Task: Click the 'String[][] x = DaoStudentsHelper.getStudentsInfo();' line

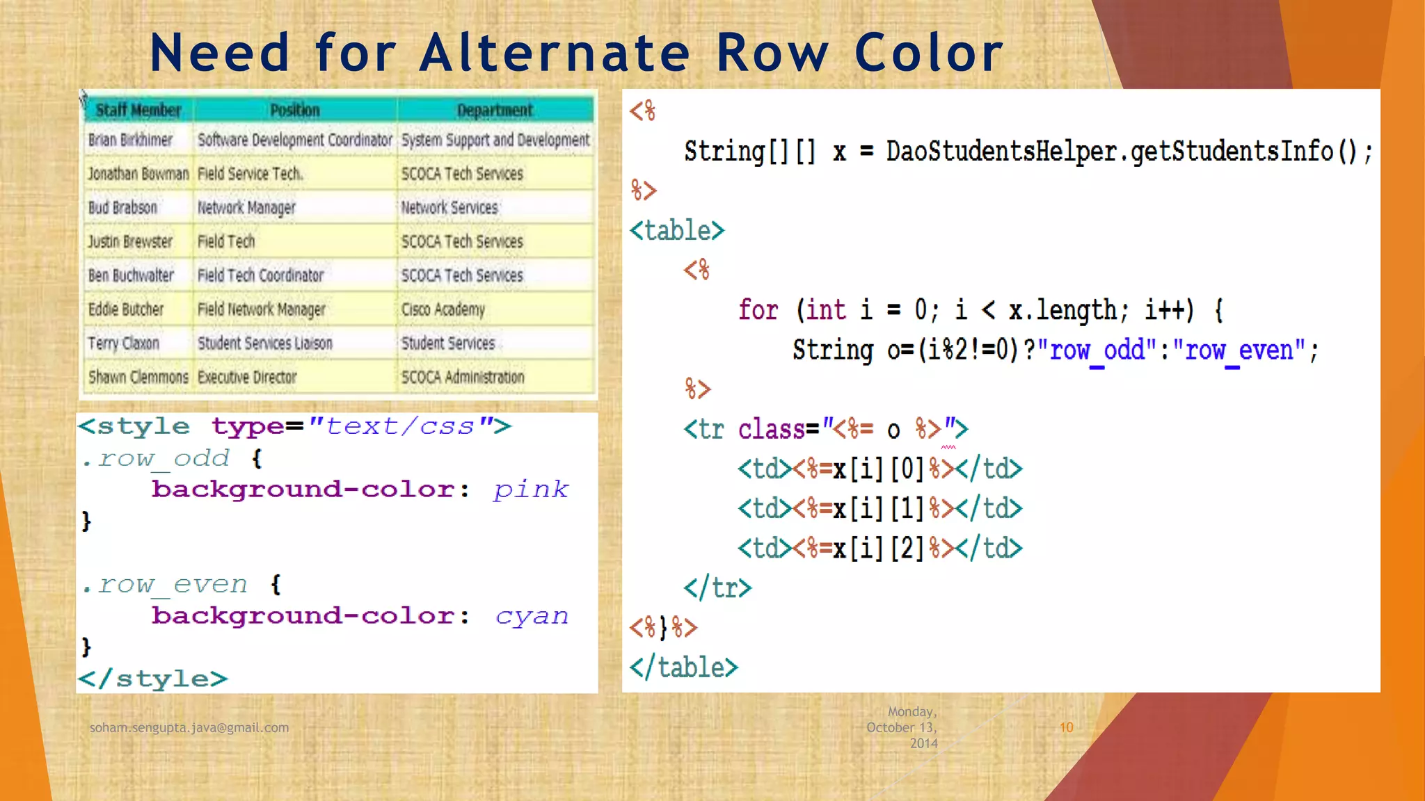Action: [1028, 151]
